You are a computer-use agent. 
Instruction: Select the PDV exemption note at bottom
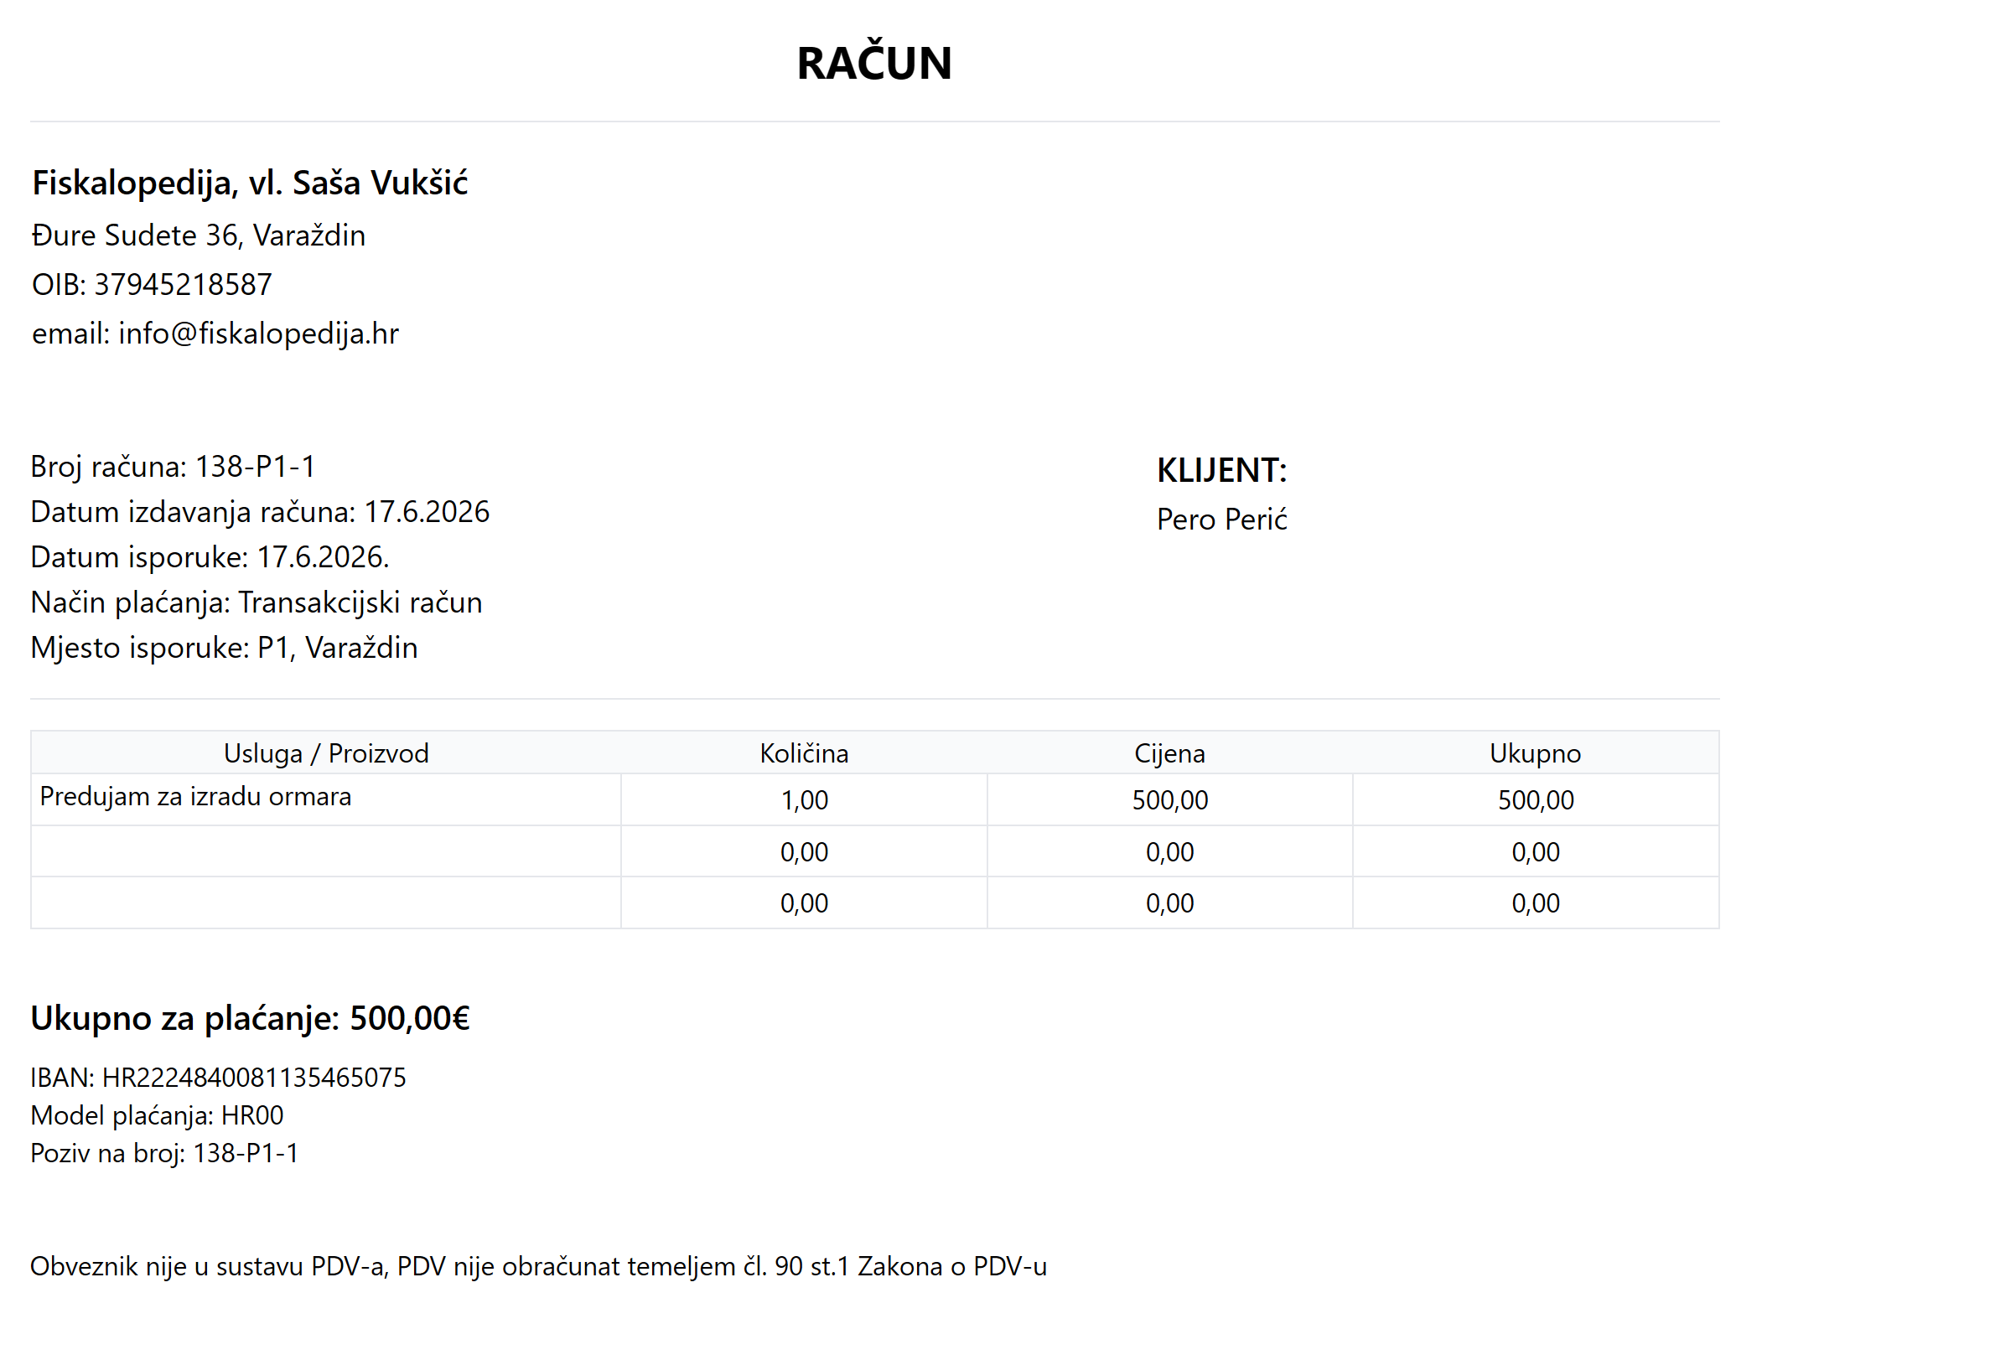tap(539, 1267)
